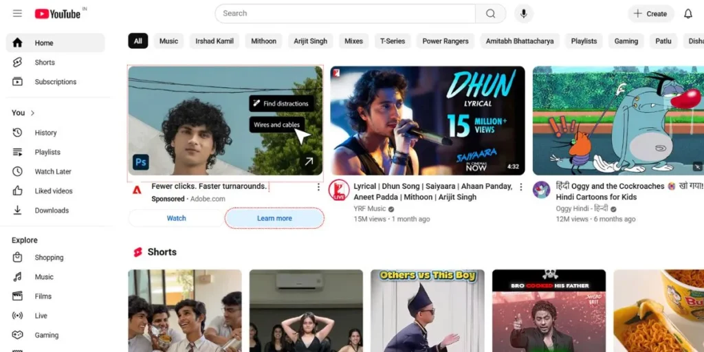Open options menu for Dhun video
This screenshot has height=352, width=704.
point(520,187)
